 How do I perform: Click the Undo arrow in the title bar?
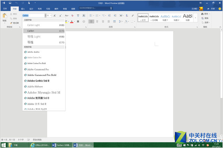coord(16,3)
